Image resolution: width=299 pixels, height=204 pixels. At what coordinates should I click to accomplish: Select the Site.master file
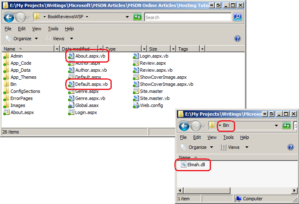coord(151,91)
